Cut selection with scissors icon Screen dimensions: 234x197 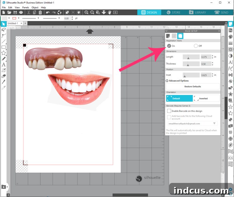coord(28,13)
